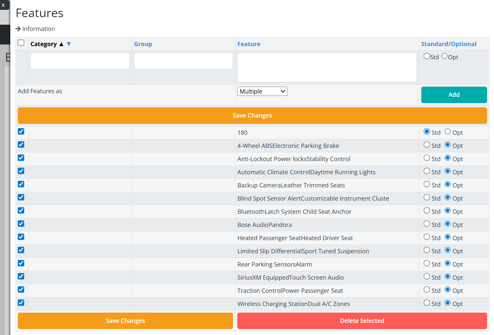Click the blue Category descending sort arrow
Screen dimensions: 494x335
point(69,44)
